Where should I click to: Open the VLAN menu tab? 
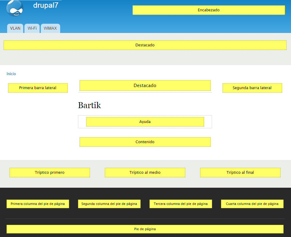pyautogui.click(x=15, y=28)
